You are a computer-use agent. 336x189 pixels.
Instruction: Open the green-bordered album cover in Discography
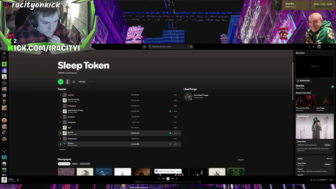236,172
